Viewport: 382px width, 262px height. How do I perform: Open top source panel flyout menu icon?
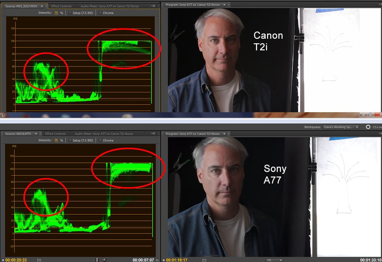[x=153, y=6]
